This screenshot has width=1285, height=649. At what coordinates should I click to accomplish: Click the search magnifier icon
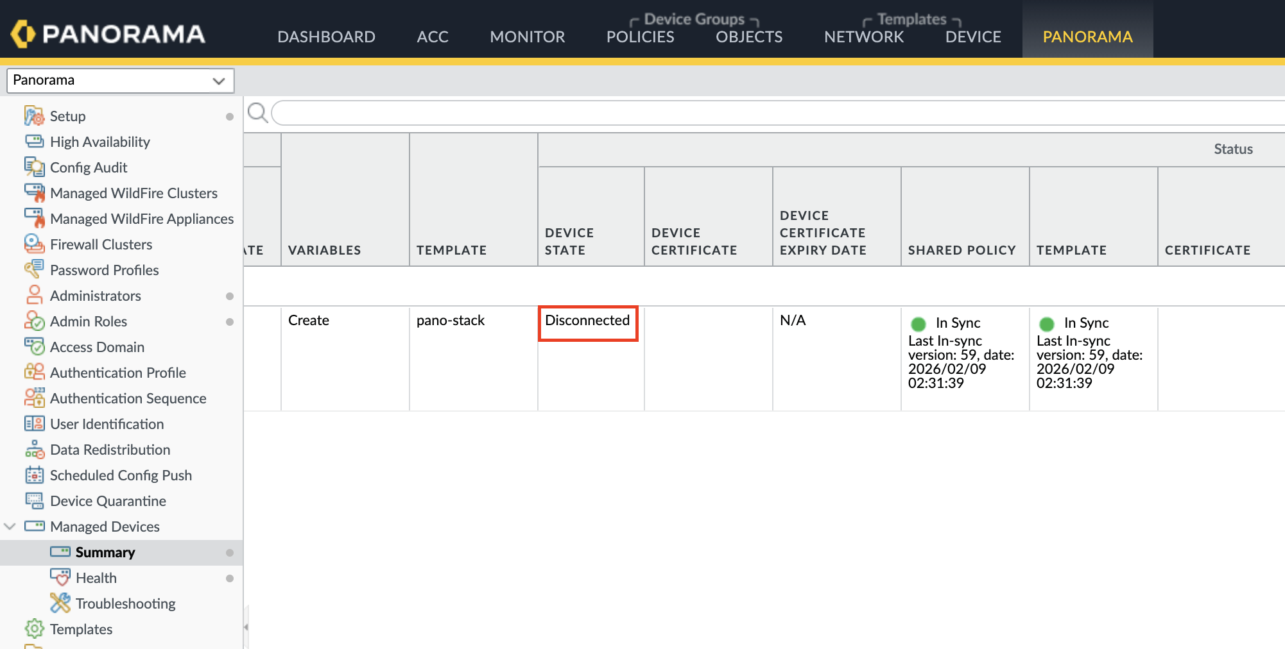coord(257,113)
